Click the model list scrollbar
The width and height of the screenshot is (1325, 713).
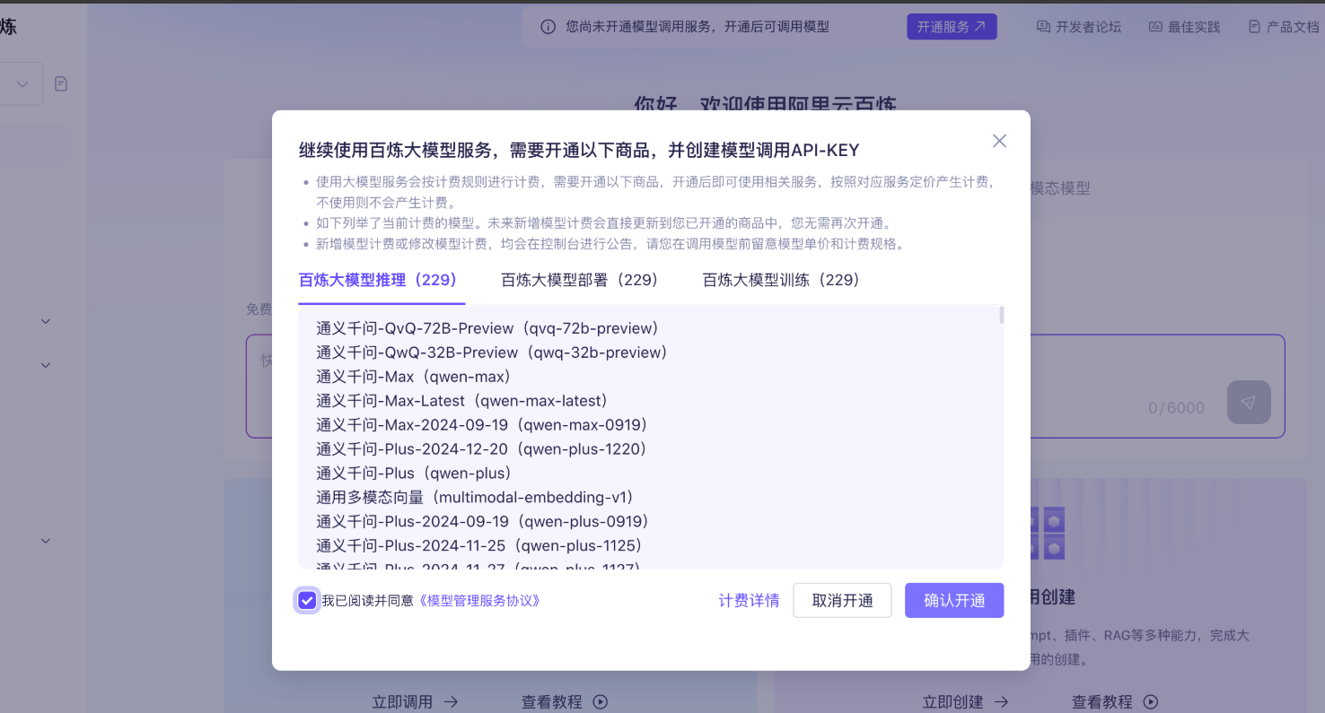coord(1001,316)
